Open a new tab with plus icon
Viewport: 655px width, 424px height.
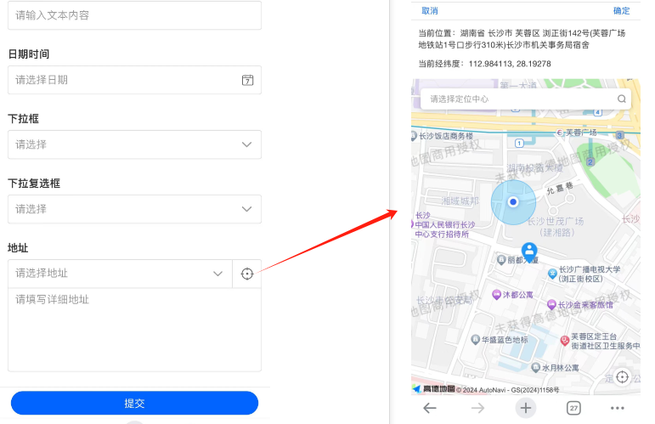[526, 408]
